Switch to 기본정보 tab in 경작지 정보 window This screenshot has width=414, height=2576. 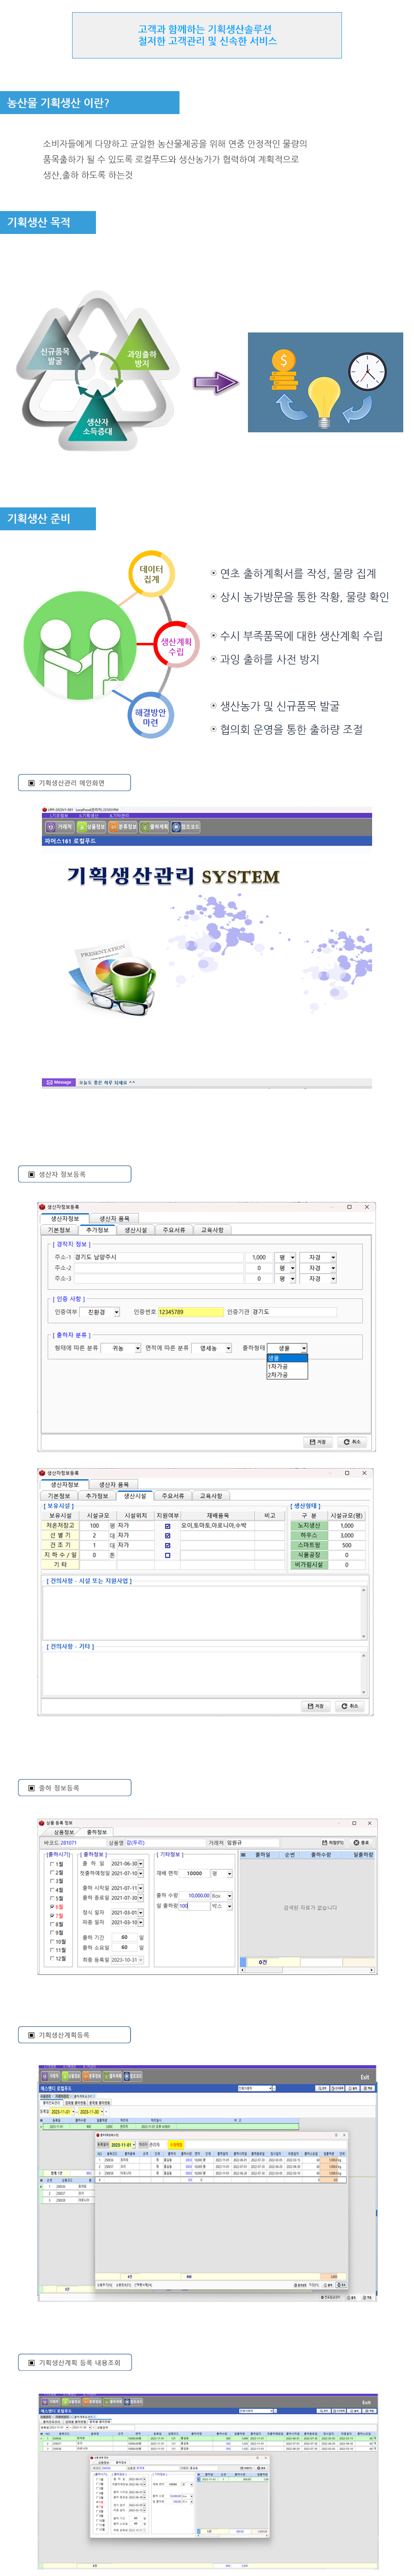click(x=59, y=1230)
